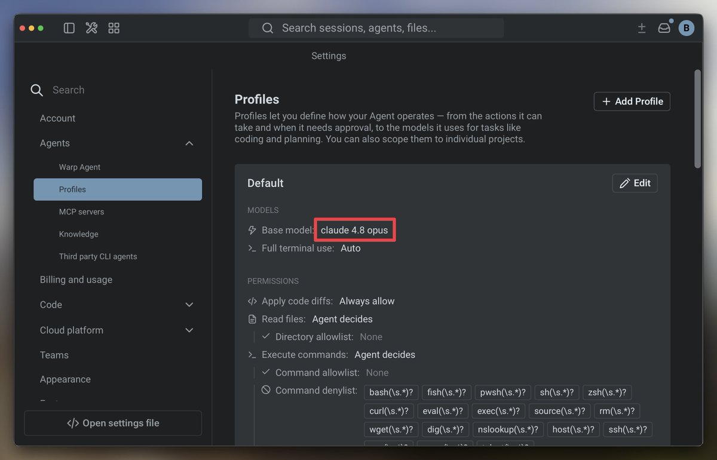The height and width of the screenshot is (460, 717).
Task: Open the Teams settings page
Action: click(54, 355)
